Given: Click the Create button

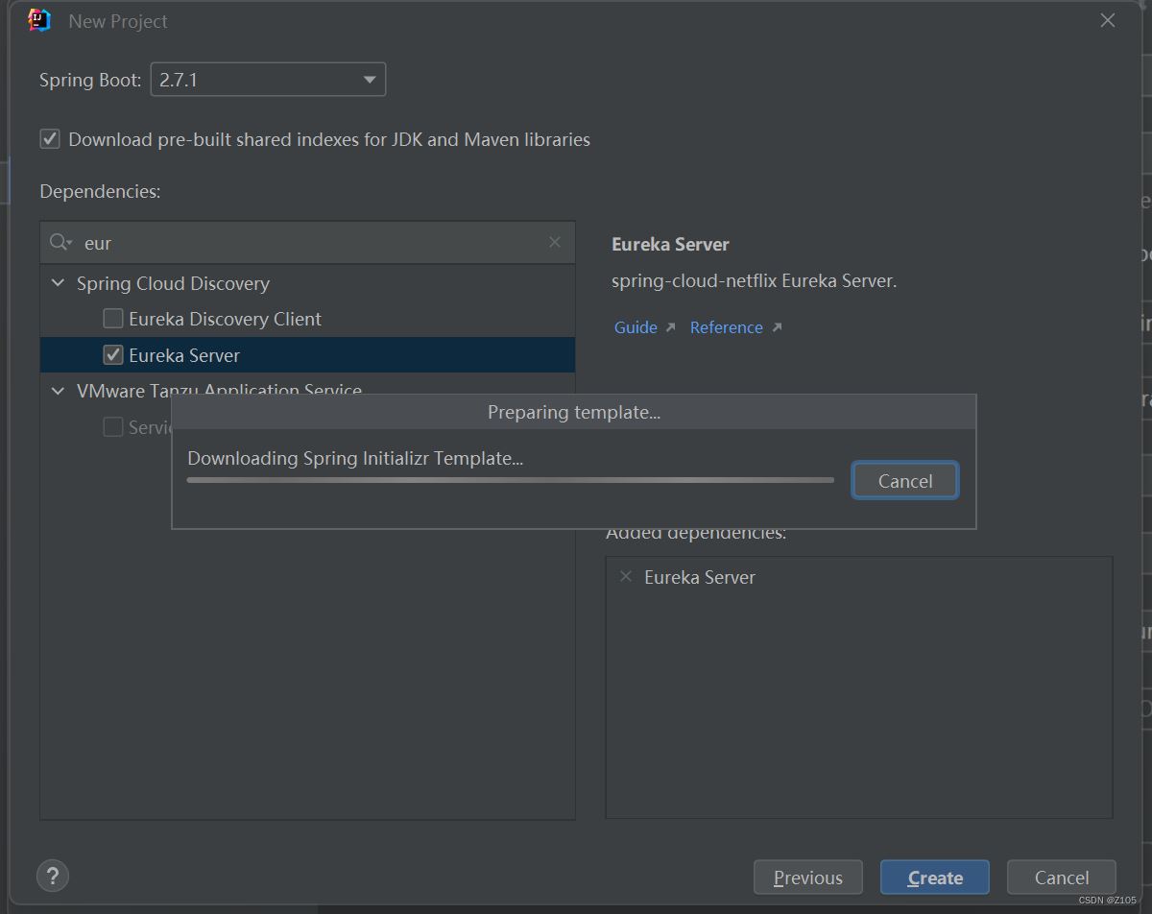Looking at the screenshot, I should tap(935, 878).
